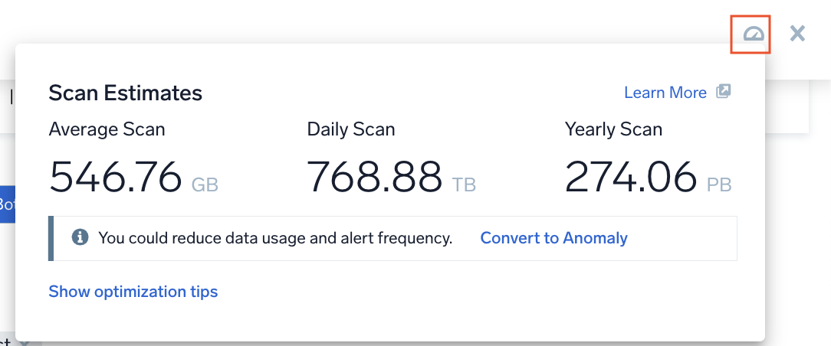Open the Learn More link
This screenshot has height=346, width=831.
[x=665, y=93]
